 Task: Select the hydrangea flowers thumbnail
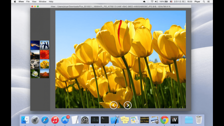[x=35, y=74]
